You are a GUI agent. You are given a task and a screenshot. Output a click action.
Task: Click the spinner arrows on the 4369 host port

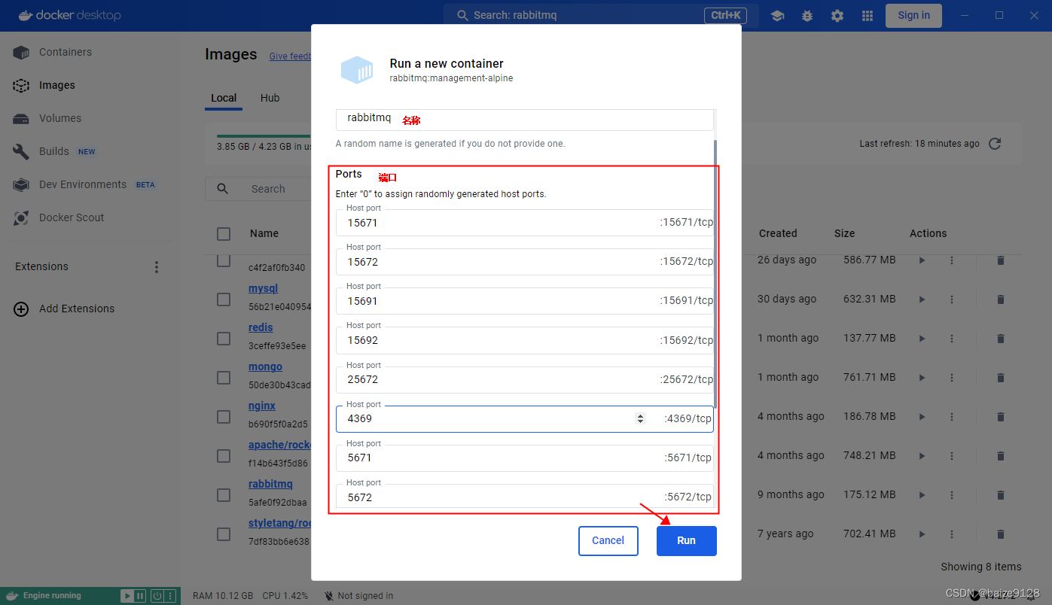641,418
